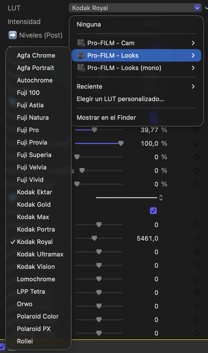This screenshot has height=353, width=208.
Task: Click the keyframe diamond beside 100,0 %
Action: [x=196, y=143]
